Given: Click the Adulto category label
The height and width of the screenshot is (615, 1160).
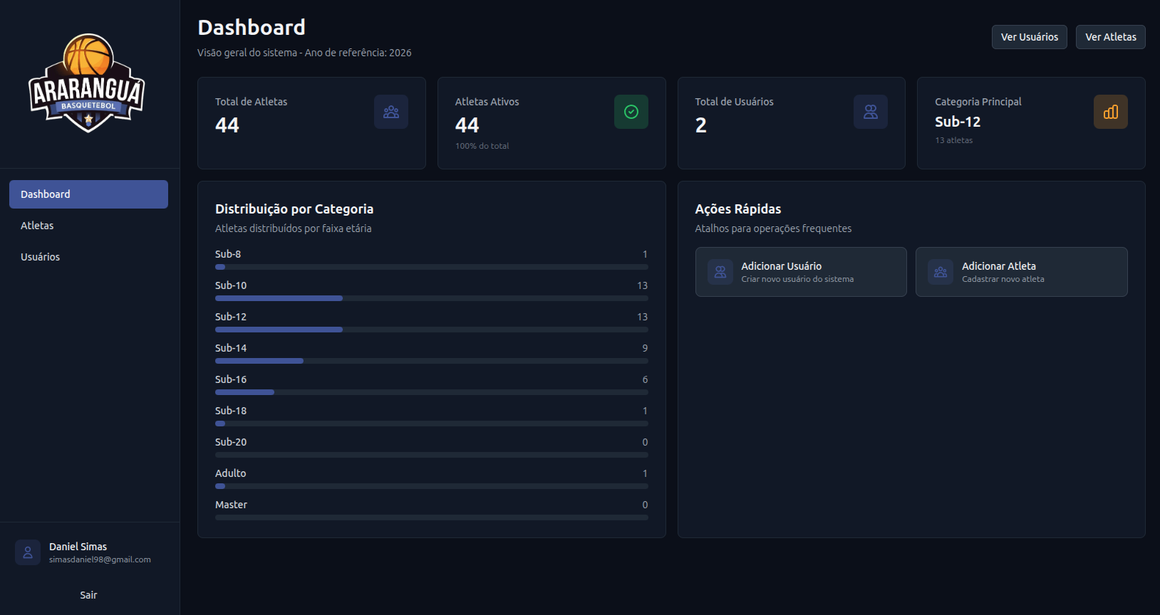Looking at the screenshot, I should click(230, 473).
